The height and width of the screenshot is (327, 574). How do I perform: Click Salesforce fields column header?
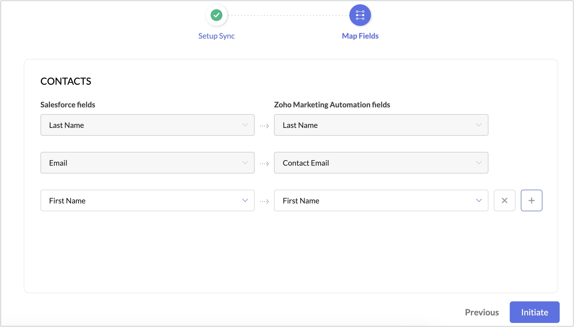[67, 105]
